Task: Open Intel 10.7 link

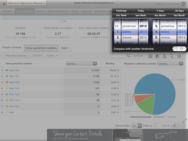Action: pos(14,76)
